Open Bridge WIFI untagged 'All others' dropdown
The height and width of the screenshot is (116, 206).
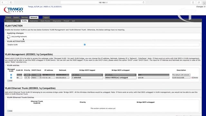(121, 75)
